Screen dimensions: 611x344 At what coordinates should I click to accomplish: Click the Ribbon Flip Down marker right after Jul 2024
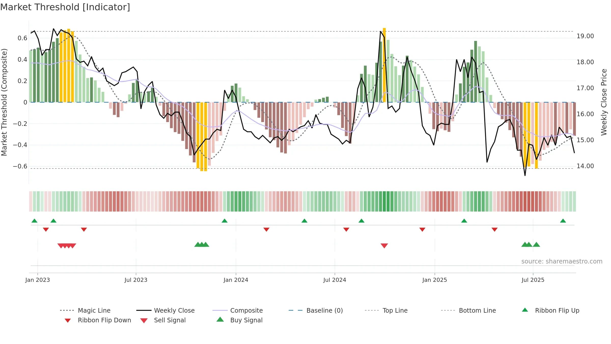pyautogui.click(x=346, y=230)
